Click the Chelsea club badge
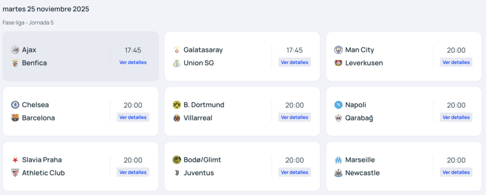 (x=15, y=105)
